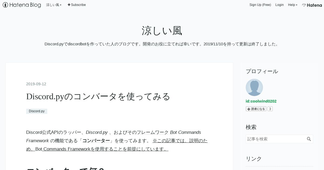Expand the Help dropdown menu
Image resolution: width=324 pixels, height=170 pixels.
pos(293,5)
